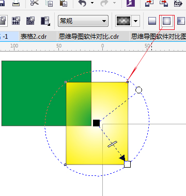186x196 pixels.
Task: Click the Export icon
Action: click(x=164, y=3)
